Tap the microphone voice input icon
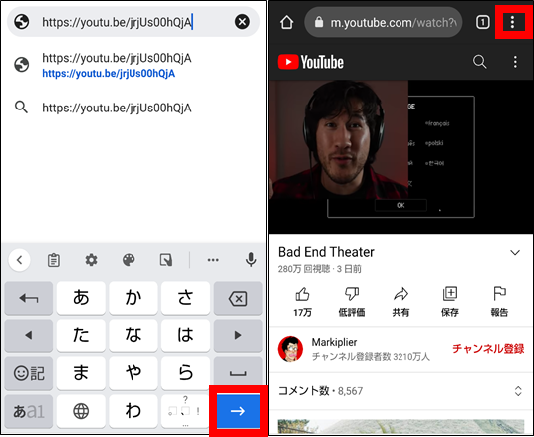Viewport: 534px width, 437px height. point(251,260)
